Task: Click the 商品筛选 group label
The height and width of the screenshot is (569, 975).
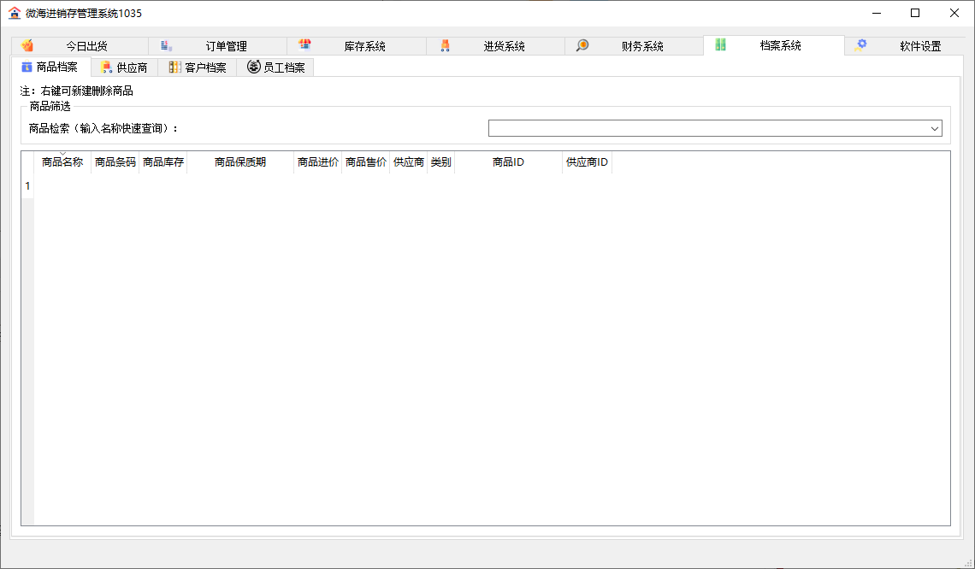Action: pos(50,107)
